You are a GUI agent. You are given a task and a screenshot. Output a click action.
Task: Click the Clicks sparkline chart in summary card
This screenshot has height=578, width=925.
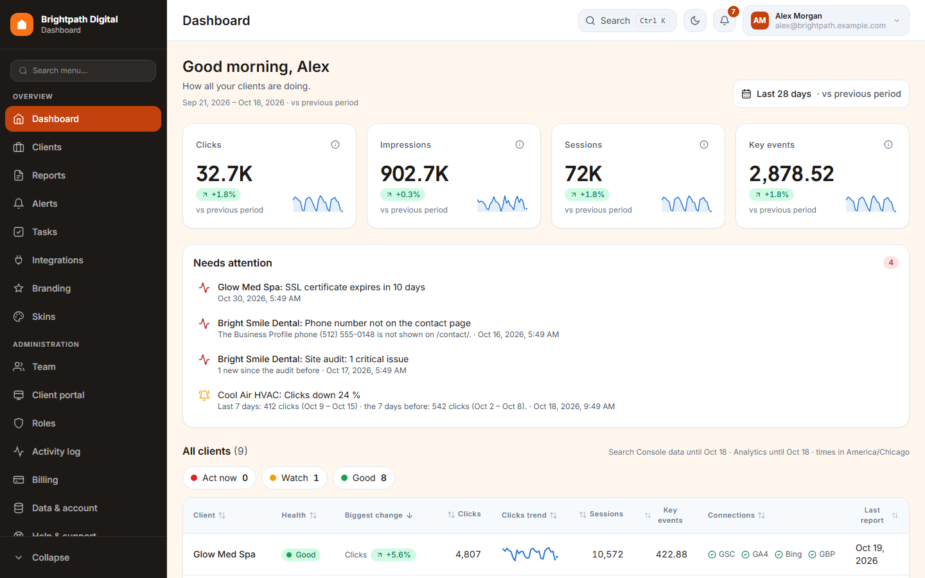[x=318, y=204]
